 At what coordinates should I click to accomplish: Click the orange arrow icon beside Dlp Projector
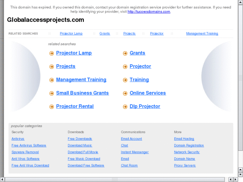pyautogui.click(x=125, y=107)
